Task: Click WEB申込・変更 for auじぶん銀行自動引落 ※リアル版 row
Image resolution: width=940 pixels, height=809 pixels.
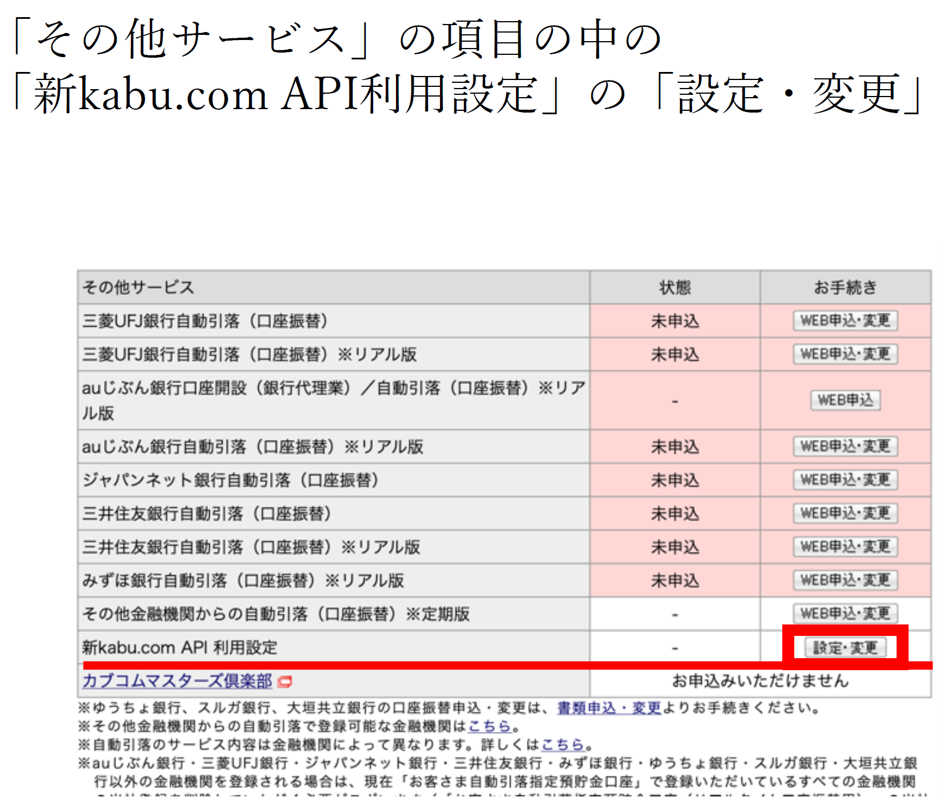Action: tap(845, 446)
